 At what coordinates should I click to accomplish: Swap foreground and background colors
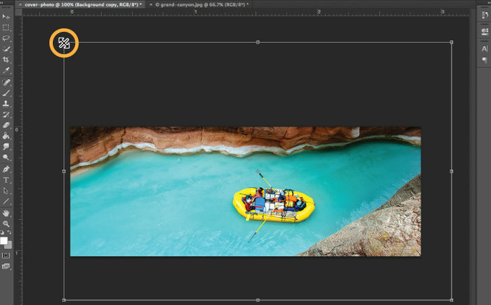pos(9,233)
